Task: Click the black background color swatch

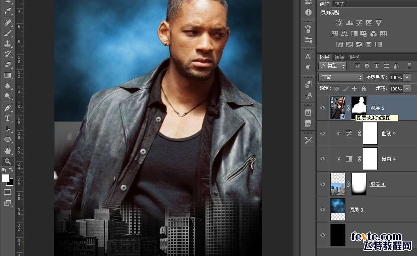Action: point(11,183)
